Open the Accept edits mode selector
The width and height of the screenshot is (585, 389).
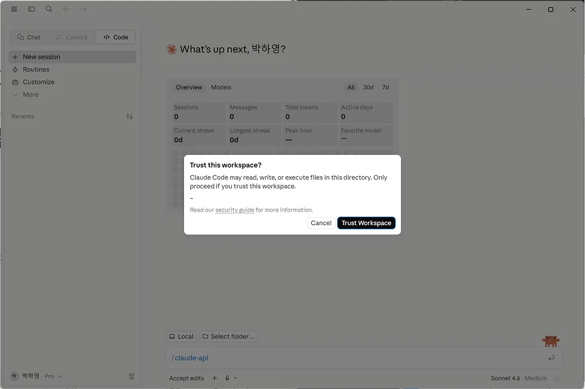pos(187,378)
